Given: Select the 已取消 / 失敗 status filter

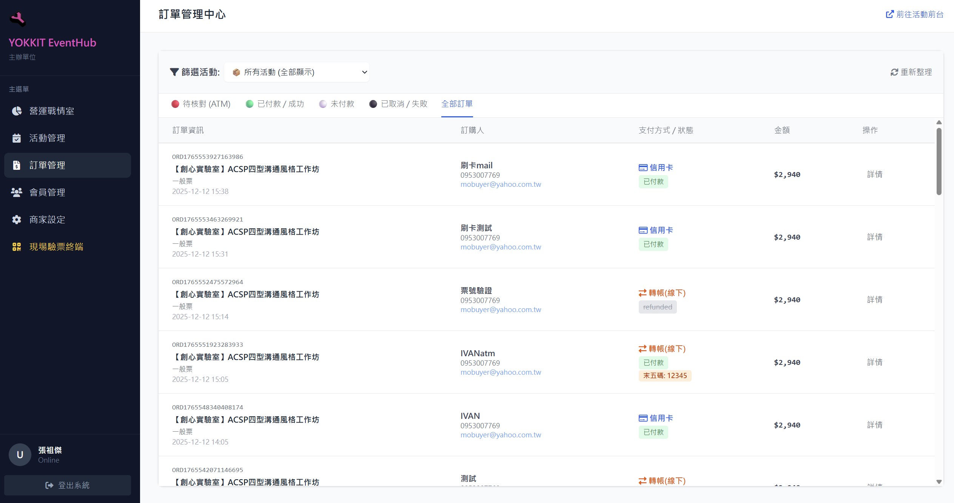Looking at the screenshot, I should point(398,104).
